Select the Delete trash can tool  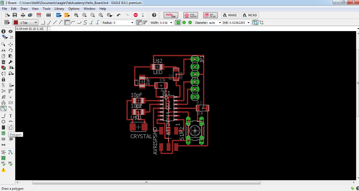point(3,62)
